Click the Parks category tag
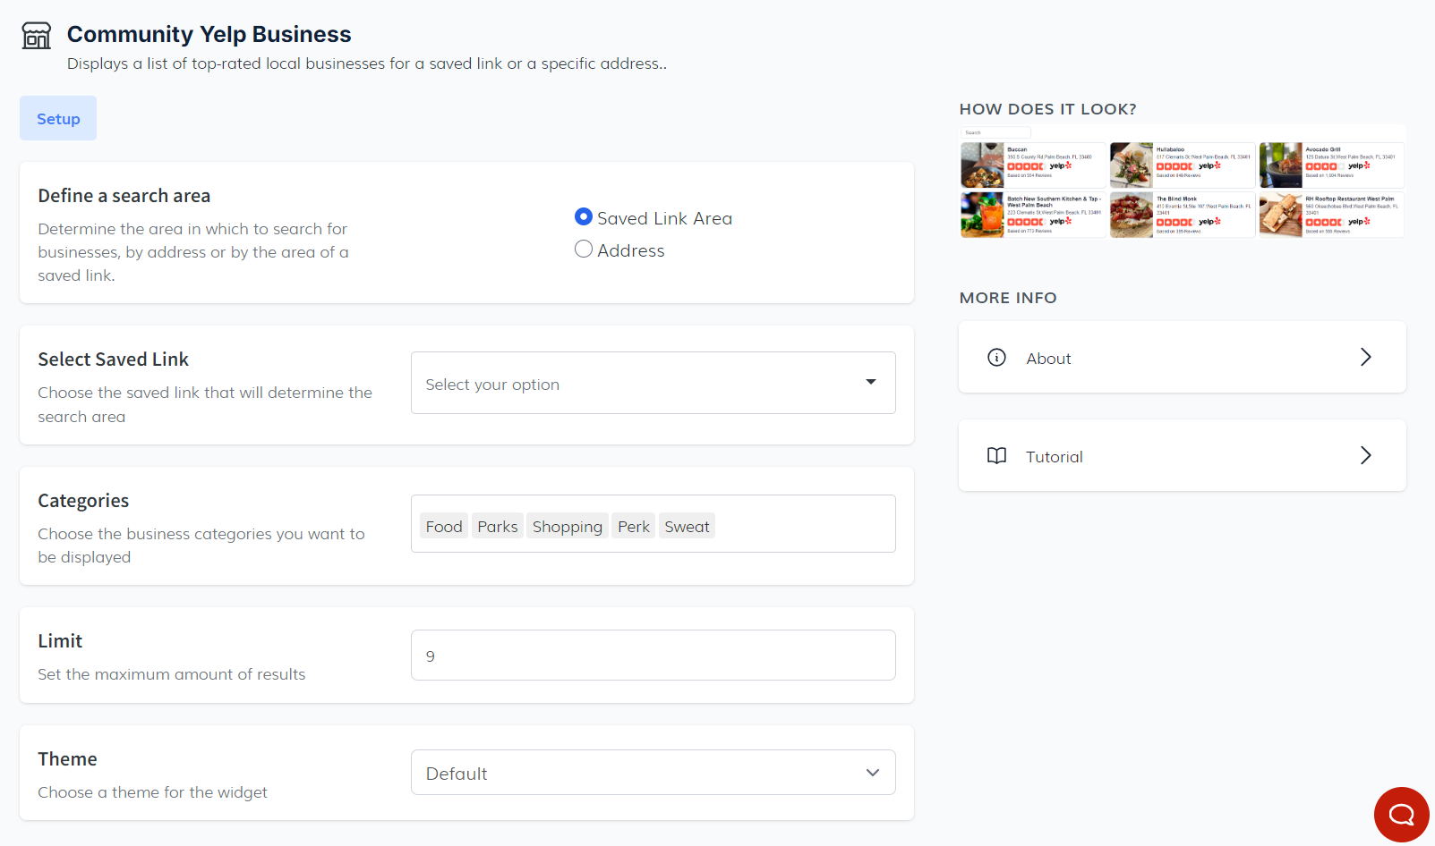Image resolution: width=1435 pixels, height=846 pixels. (x=498, y=527)
